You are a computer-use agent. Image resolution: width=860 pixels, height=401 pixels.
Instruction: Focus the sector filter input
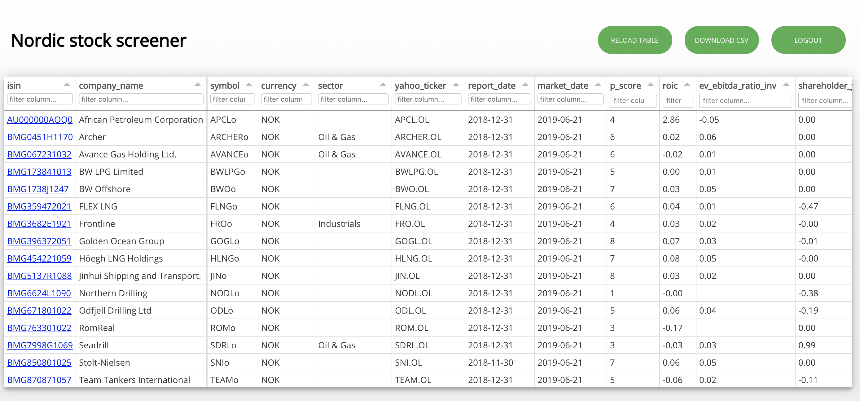353,99
